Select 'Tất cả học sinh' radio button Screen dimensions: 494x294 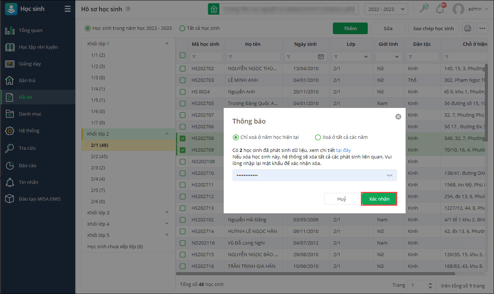(183, 28)
